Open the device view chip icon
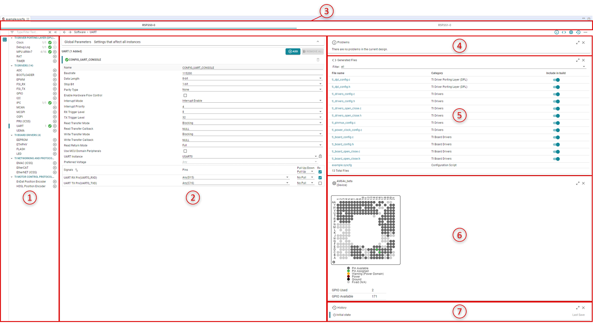593x327 pixels. [x=571, y=32]
